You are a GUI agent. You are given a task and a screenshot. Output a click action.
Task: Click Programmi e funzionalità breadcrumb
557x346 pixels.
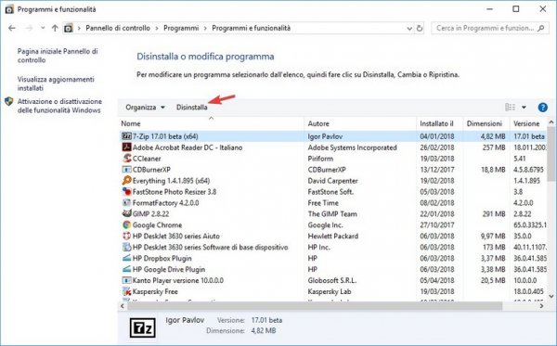coord(252,28)
